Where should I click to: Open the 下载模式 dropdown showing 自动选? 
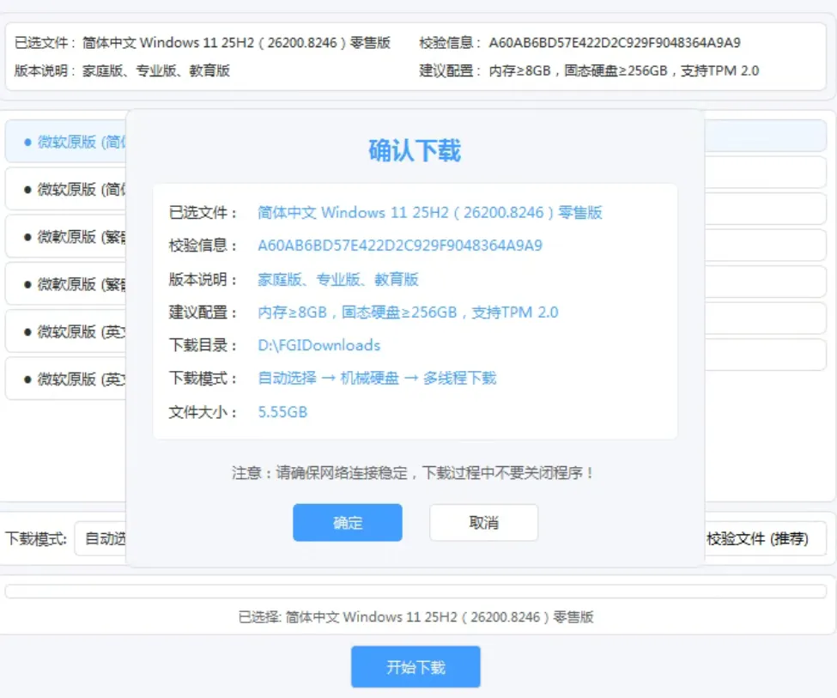tap(101, 538)
